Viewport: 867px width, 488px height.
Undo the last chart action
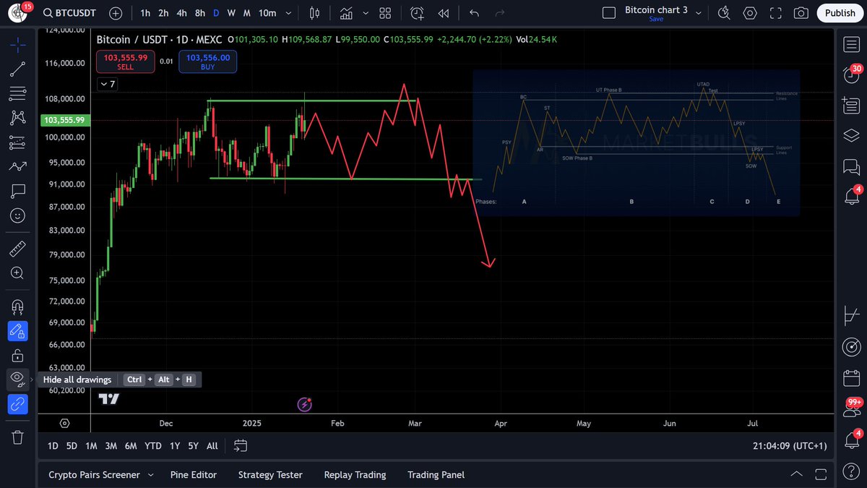474,13
